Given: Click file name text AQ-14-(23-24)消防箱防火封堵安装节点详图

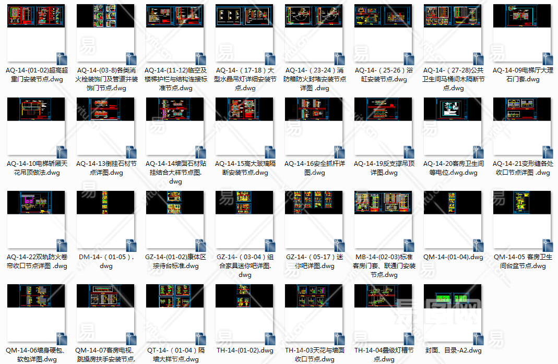Looking at the screenshot, I should tap(315, 79).
